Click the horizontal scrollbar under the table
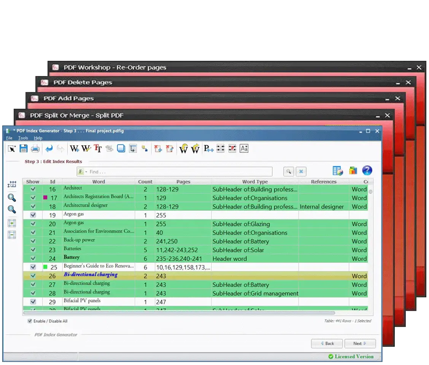Viewport: 429px width, 365px height. tap(179, 313)
